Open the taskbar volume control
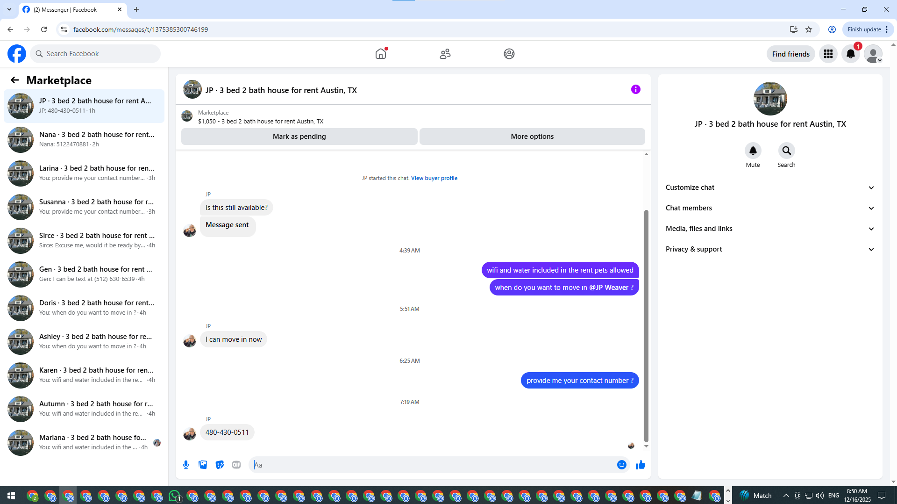Viewport: 897px width, 504px height. point(820,496)
